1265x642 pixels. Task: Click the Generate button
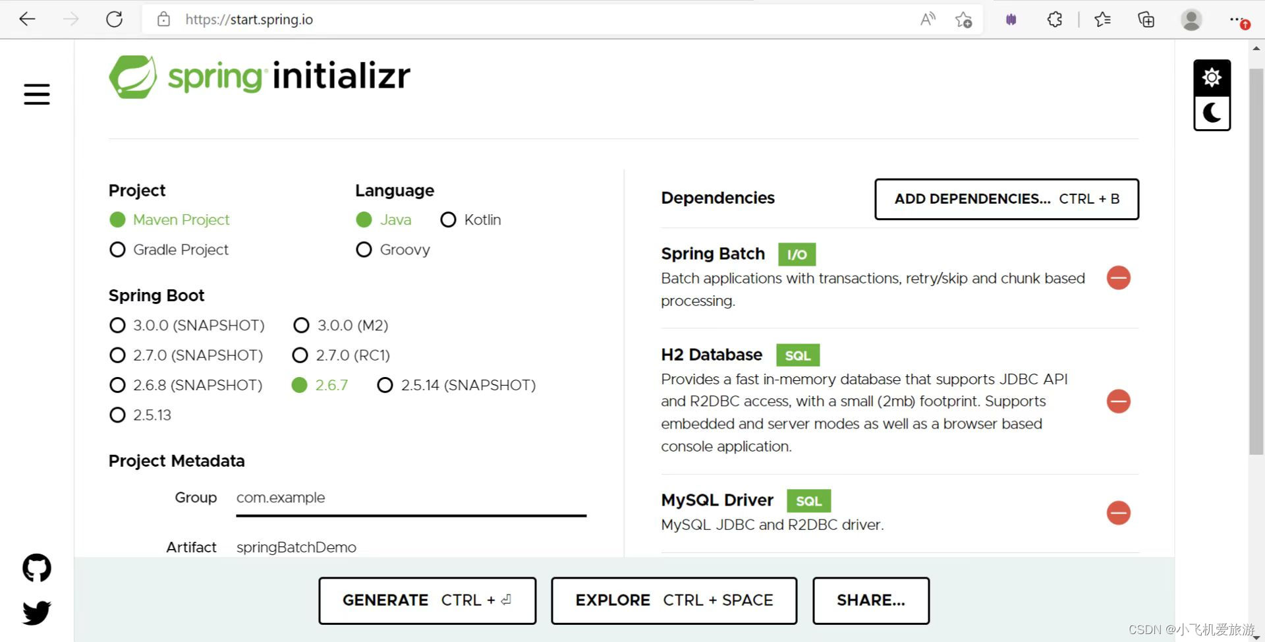pyautogui.click(x=427, y=600)
